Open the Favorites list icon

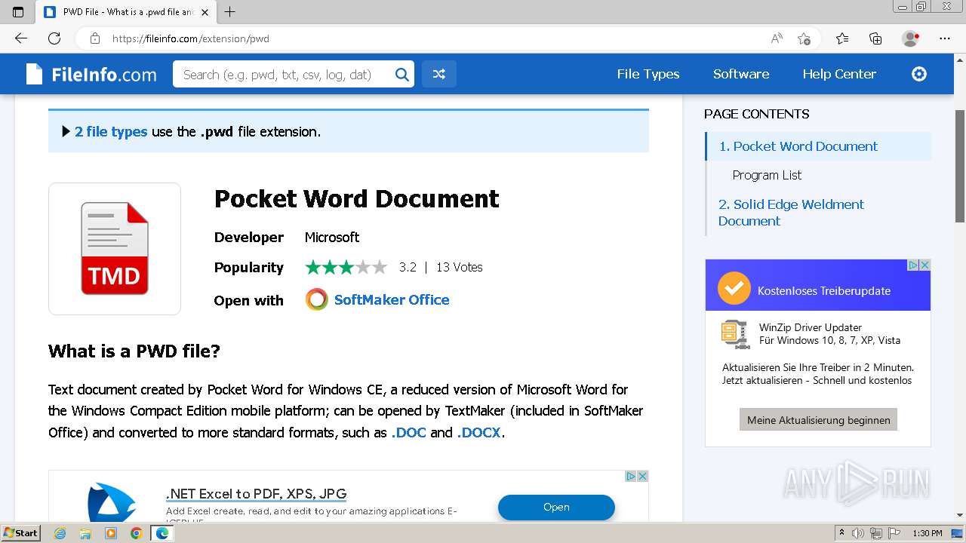click(x=842, y=38)
